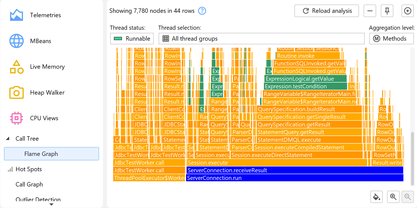Open the Live Memory shapes icon
417x208 pixels.
click(16, 67)
